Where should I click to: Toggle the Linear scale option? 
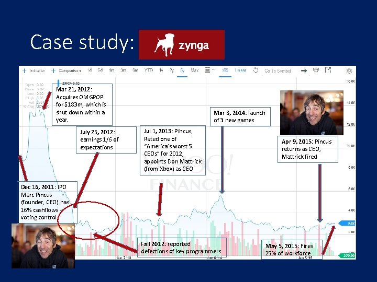(x=240, y=70)
